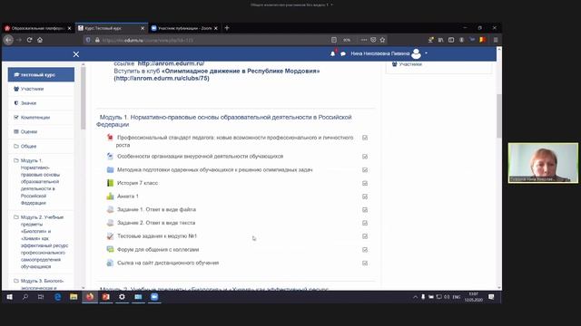Click the browser Back arrow button
The image size is (581, 326).
pos(8,40)
